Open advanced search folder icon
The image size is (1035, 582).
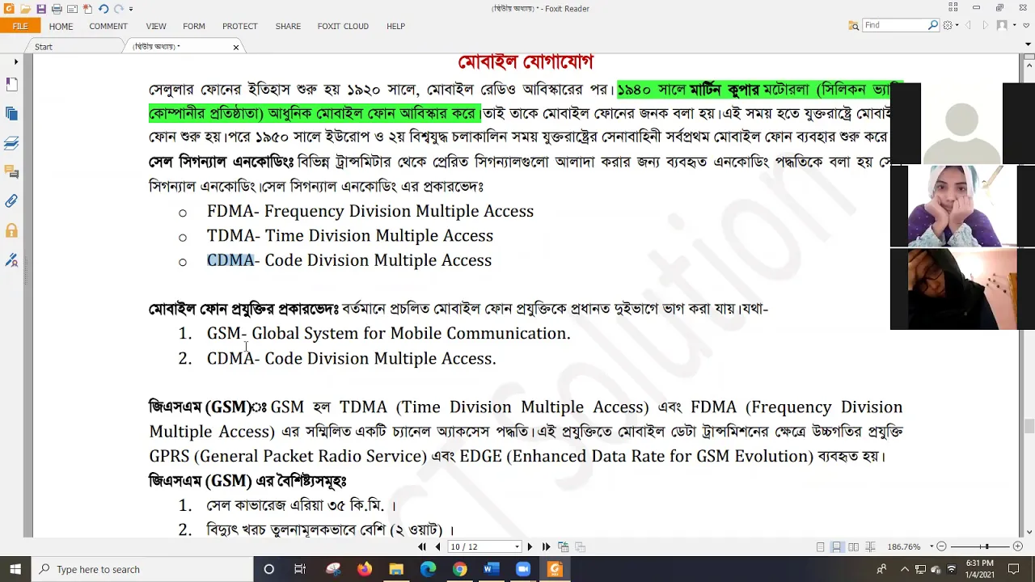point(853,26)
